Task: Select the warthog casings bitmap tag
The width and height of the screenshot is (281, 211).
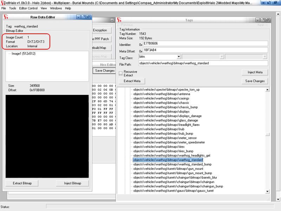Action: coord(161,98)
